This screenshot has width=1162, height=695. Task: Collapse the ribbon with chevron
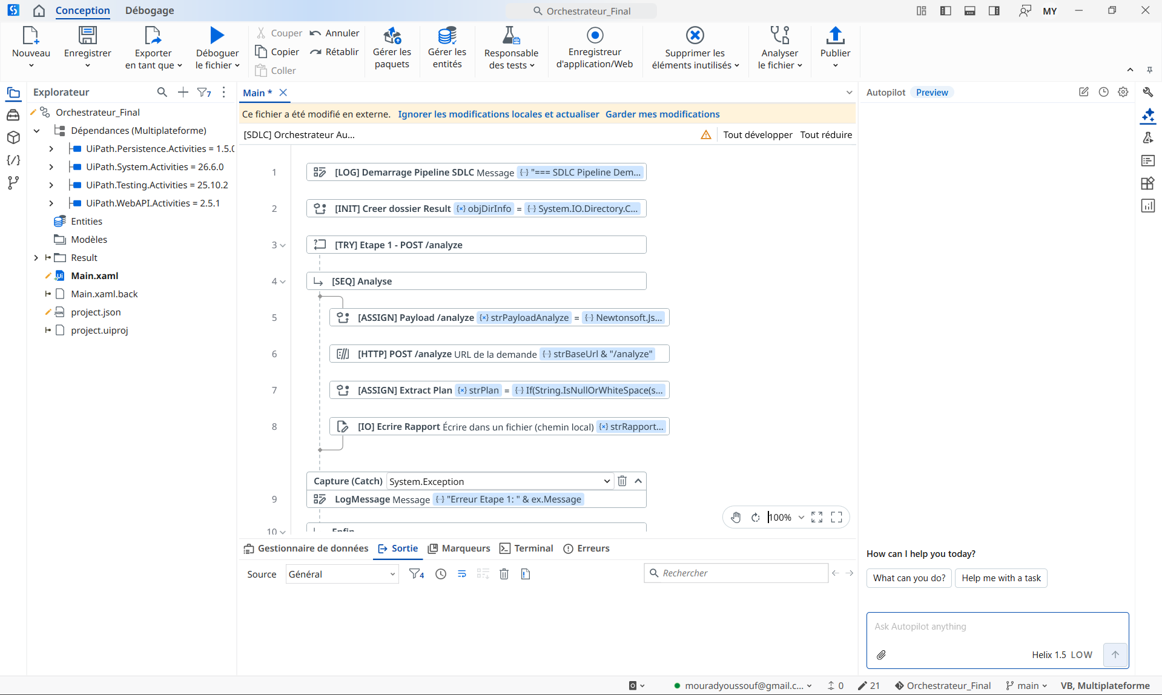(1130, 70)
